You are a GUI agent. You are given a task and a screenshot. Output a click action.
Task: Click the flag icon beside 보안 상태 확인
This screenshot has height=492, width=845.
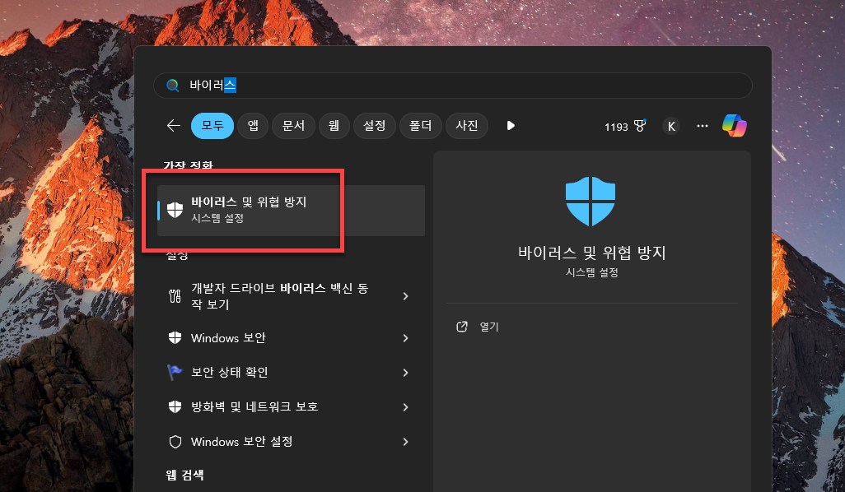(x=175, y=372)
